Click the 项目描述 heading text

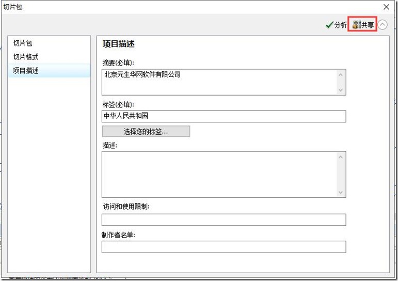pyautogui.click(x=118, y=44)
